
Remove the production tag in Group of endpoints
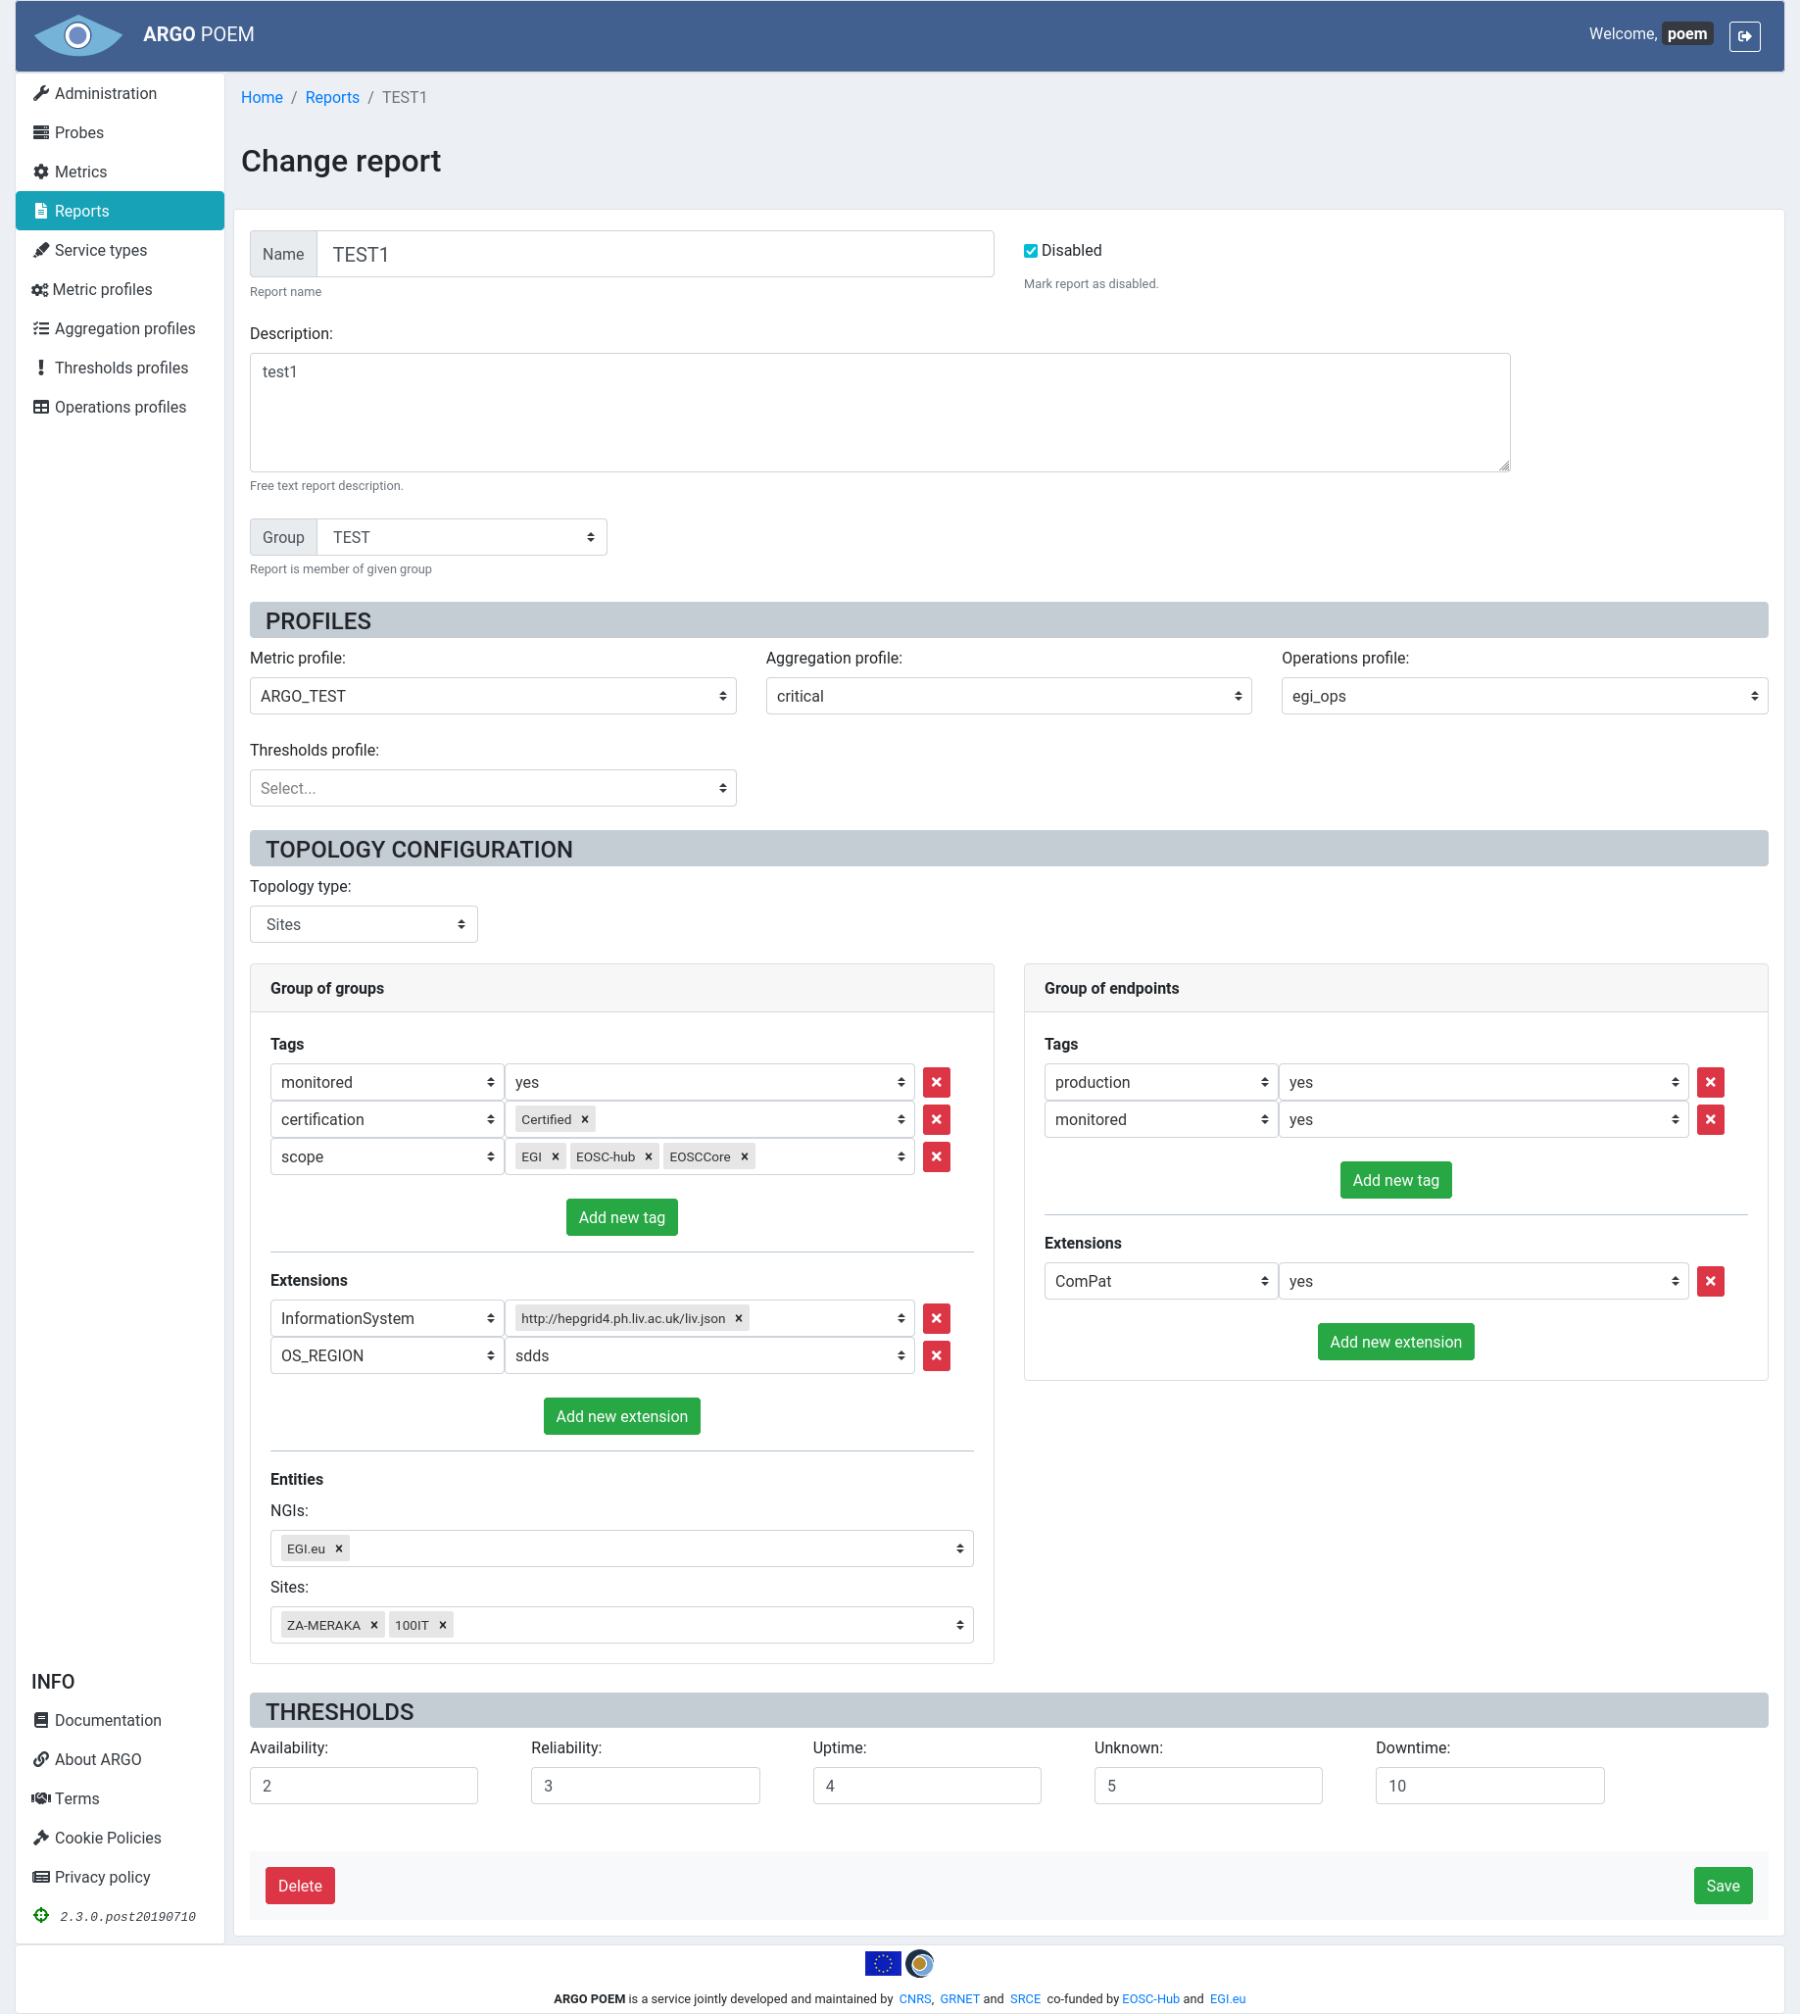point(1711,1082)
